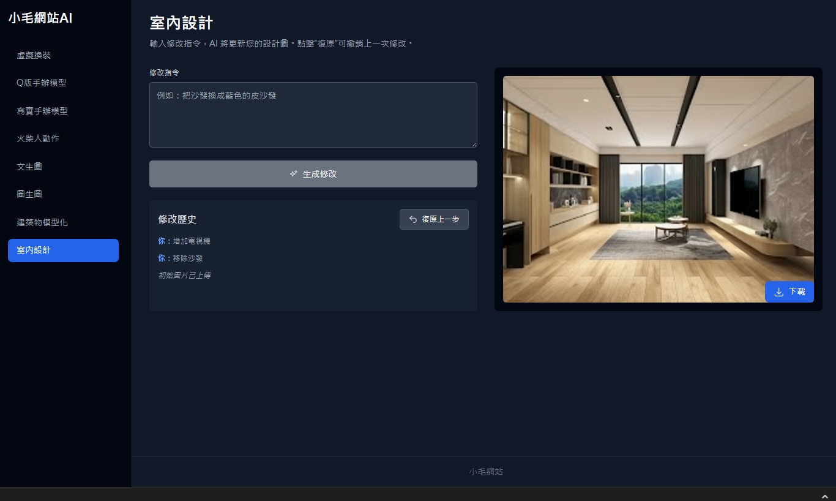Screen dimensions: 836x501
Task: Focus the 修改指令 text area
Action: click(x=313, y=115)
